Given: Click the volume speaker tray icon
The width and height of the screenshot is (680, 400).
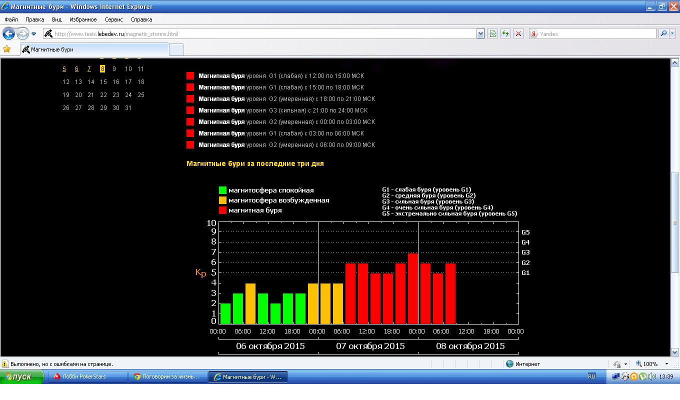Looking at the screenshot, I should pyautogui.click(x=651, y=376).
